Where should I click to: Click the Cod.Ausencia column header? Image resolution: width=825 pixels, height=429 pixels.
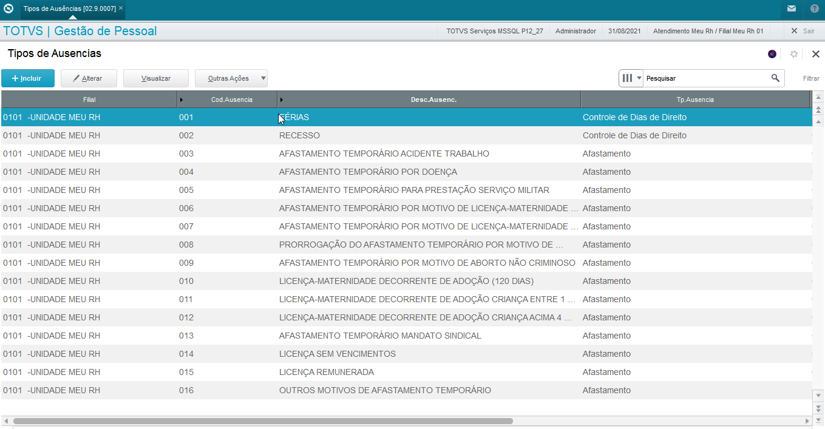(x=231, y=100)
